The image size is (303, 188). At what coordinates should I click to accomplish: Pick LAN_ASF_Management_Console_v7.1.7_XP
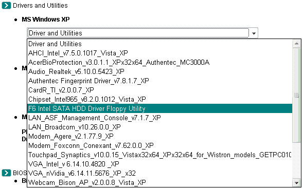tap(159, 118)
